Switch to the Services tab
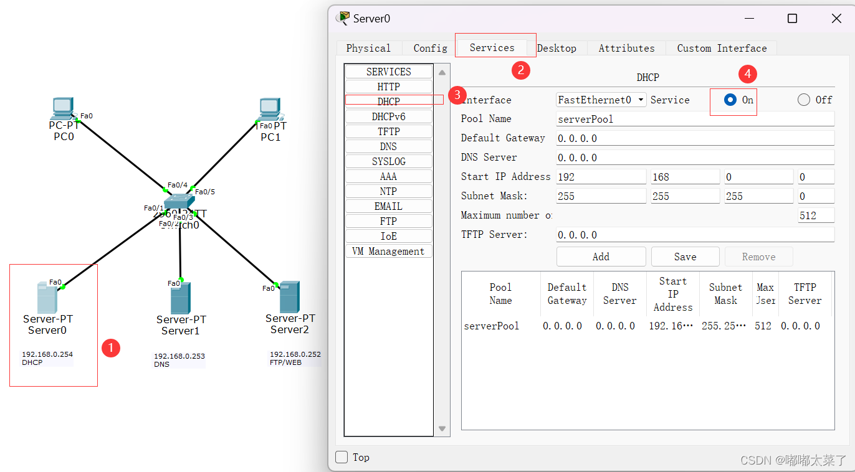This screenshot has width=855, height=472. 492,47
